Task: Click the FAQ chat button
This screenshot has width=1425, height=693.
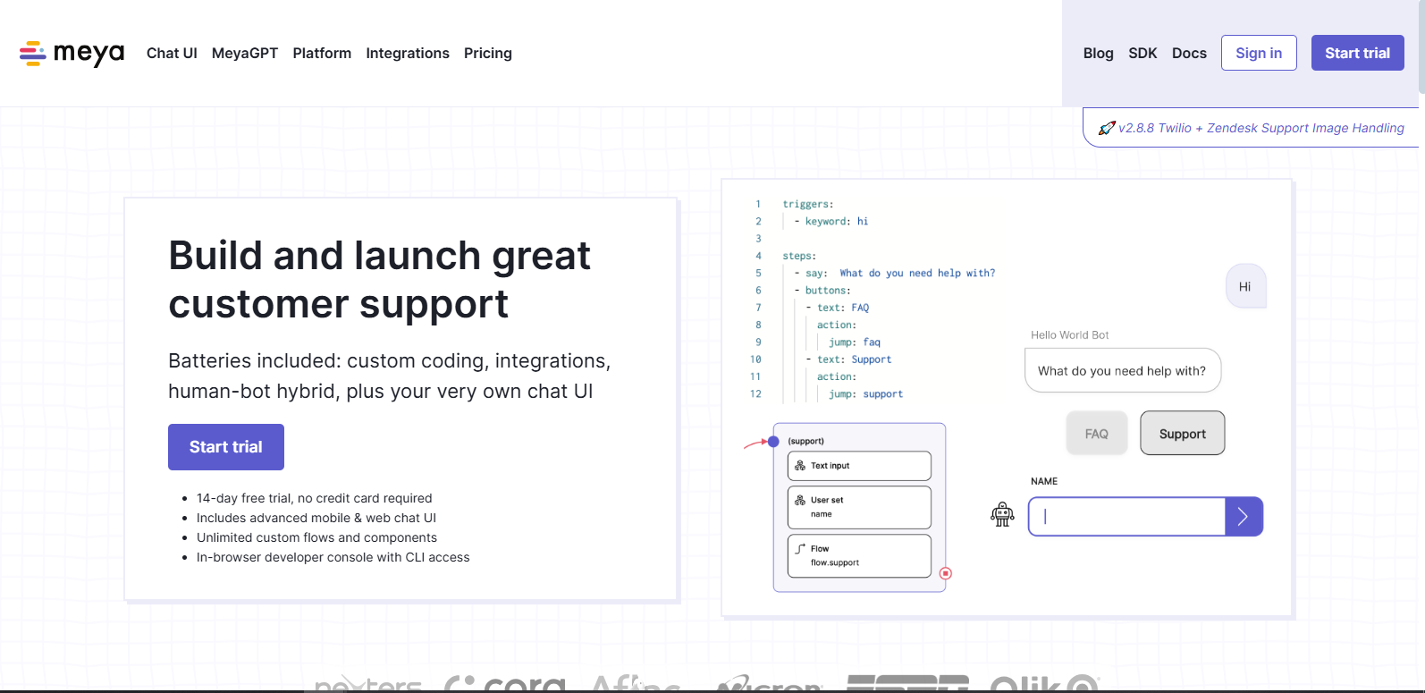Action: pyautogui.click(x=1097, y=434)
